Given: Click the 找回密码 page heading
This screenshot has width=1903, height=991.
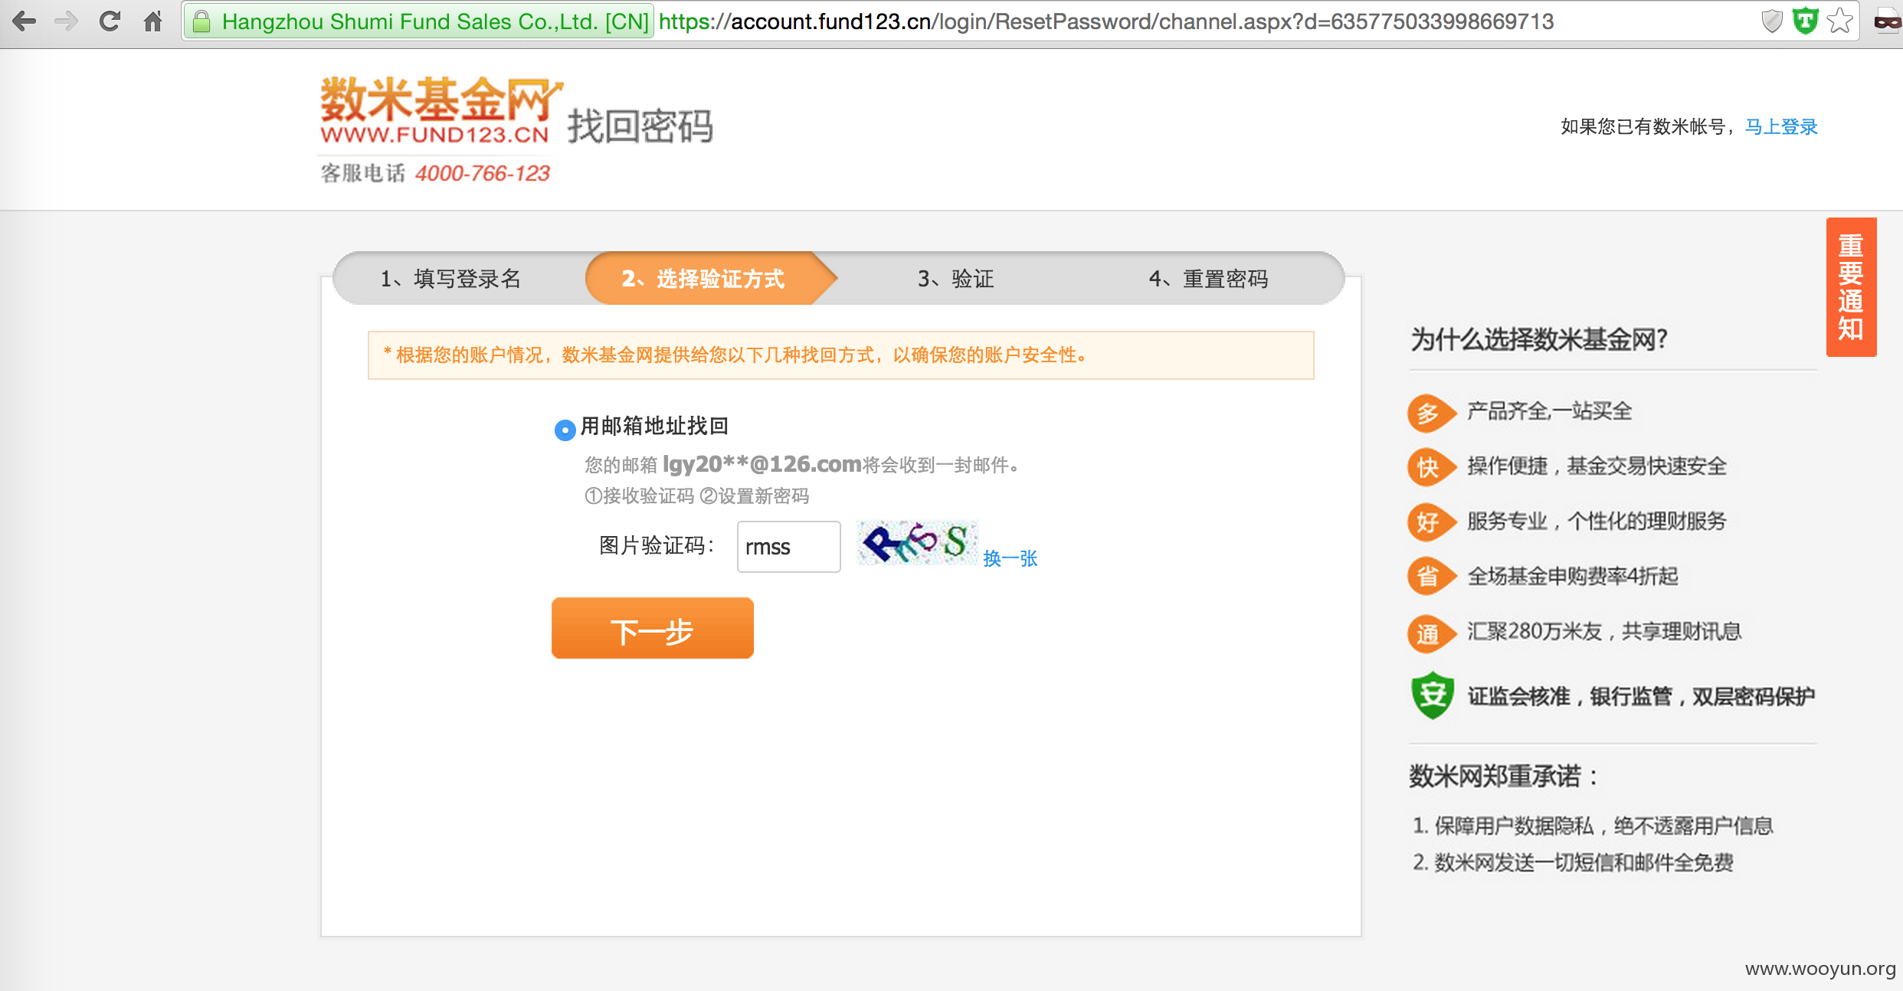Looking at the screenshot, I should pos(640,126).
